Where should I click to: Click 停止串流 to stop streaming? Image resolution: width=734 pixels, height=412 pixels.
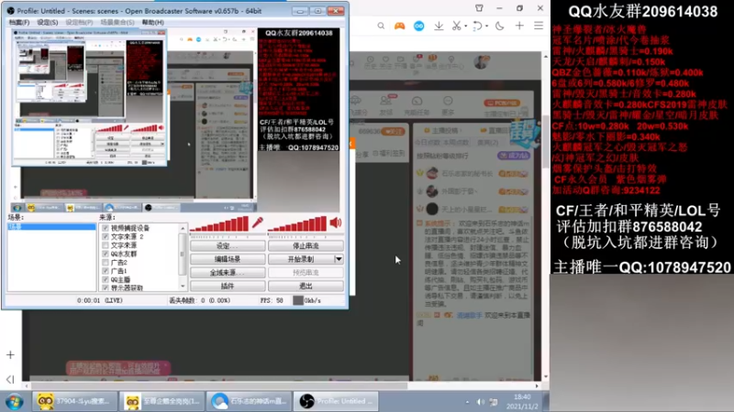306,245
